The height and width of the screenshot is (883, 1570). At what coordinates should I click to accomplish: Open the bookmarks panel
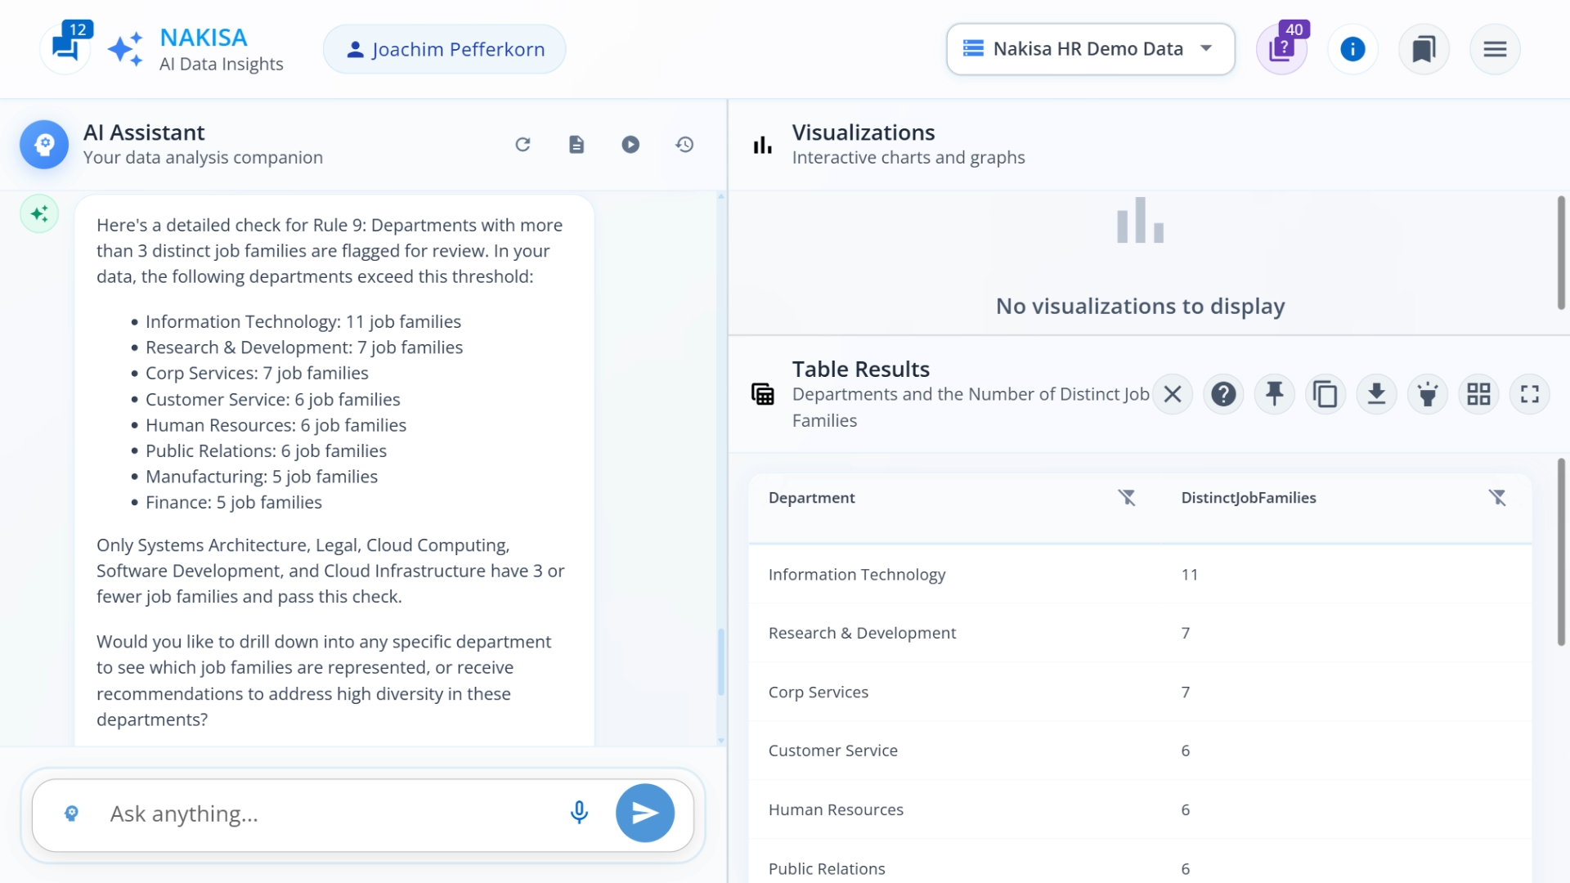click(1423, 49)
